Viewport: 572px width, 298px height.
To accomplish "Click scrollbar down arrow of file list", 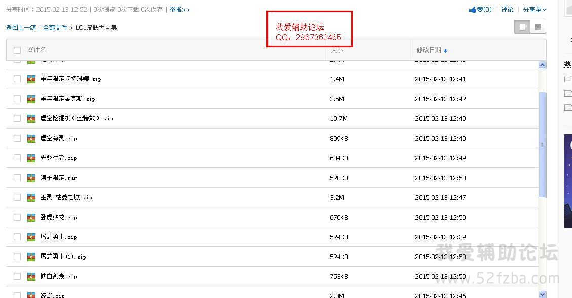I will (x=543, y=294).
